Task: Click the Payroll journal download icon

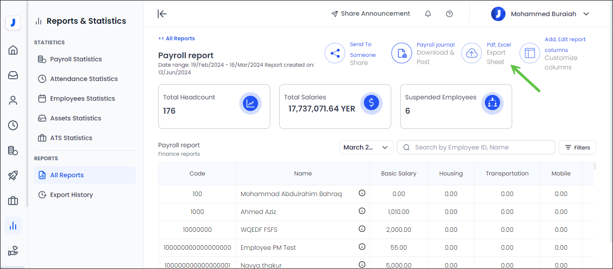Action: point(401,53)
